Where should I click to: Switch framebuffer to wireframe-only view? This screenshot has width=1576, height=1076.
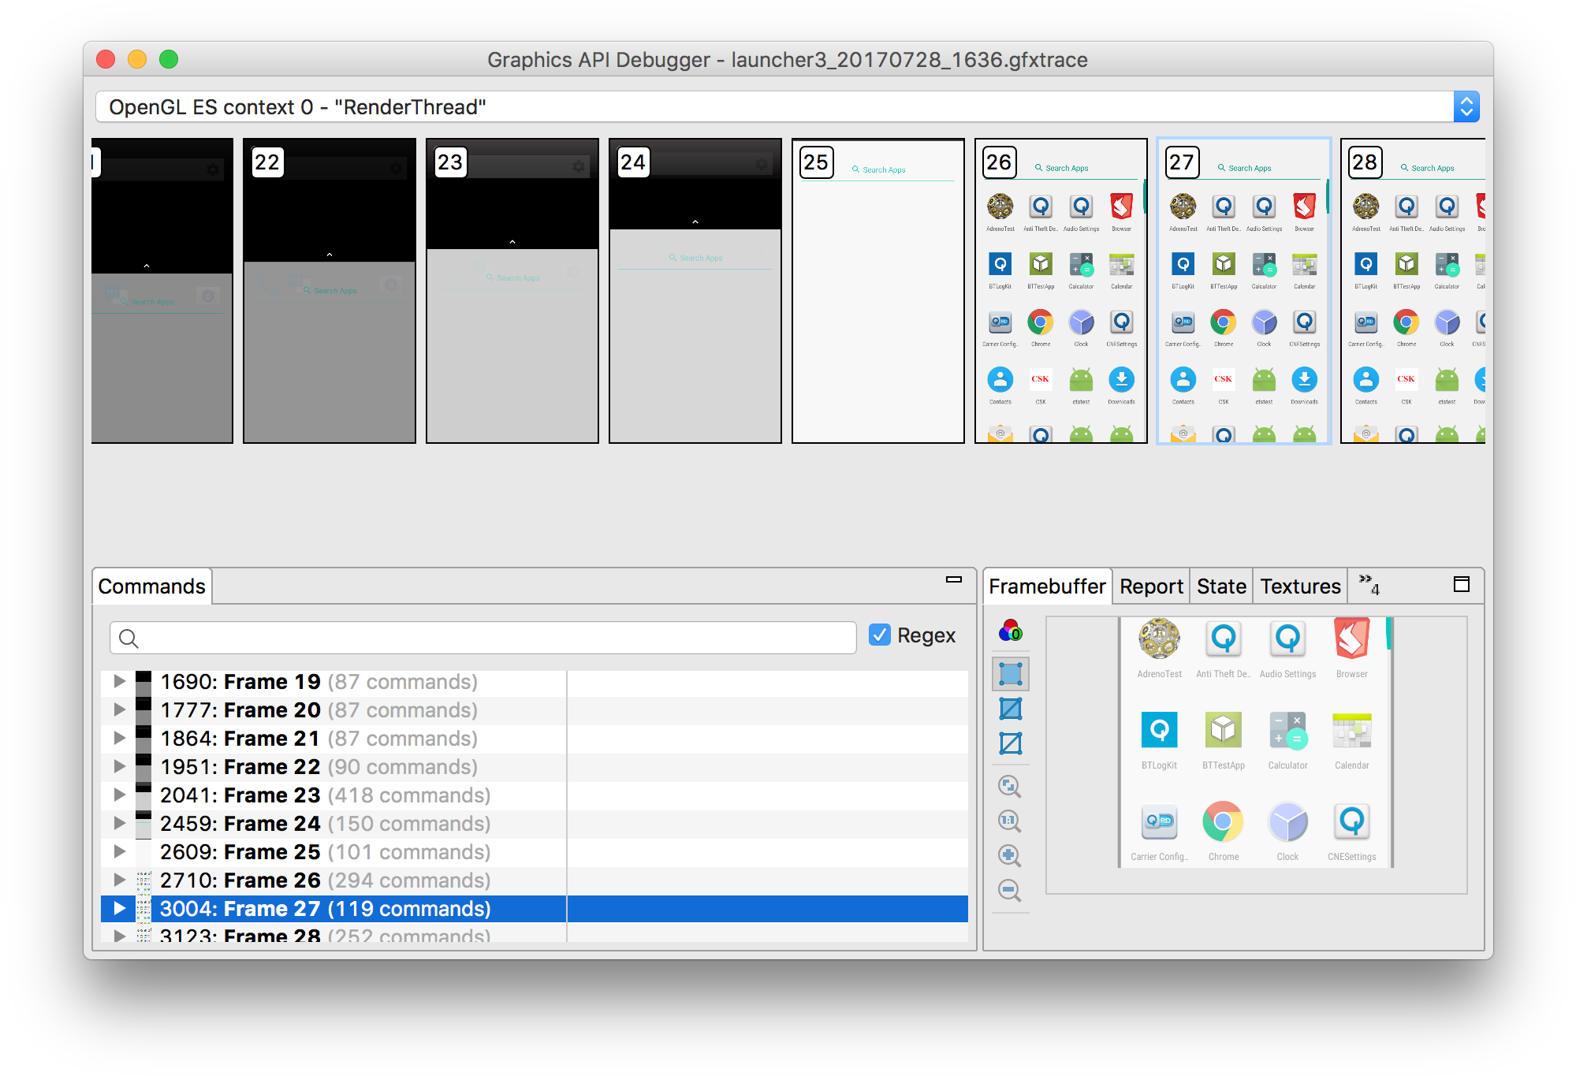point(1011,742)
